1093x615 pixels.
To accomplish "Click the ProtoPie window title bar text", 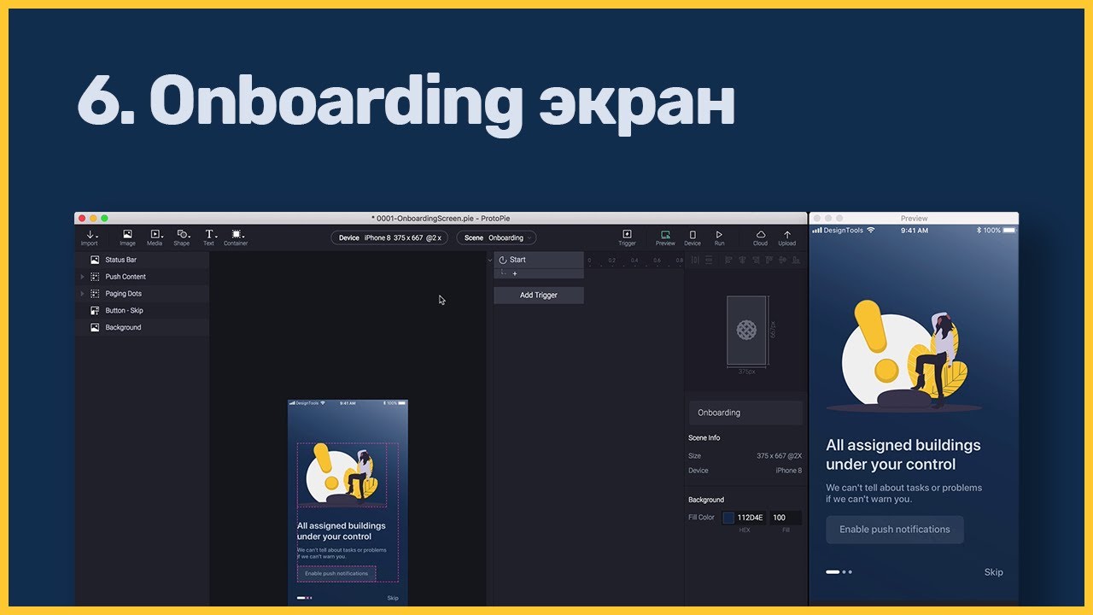I will 441,219.
